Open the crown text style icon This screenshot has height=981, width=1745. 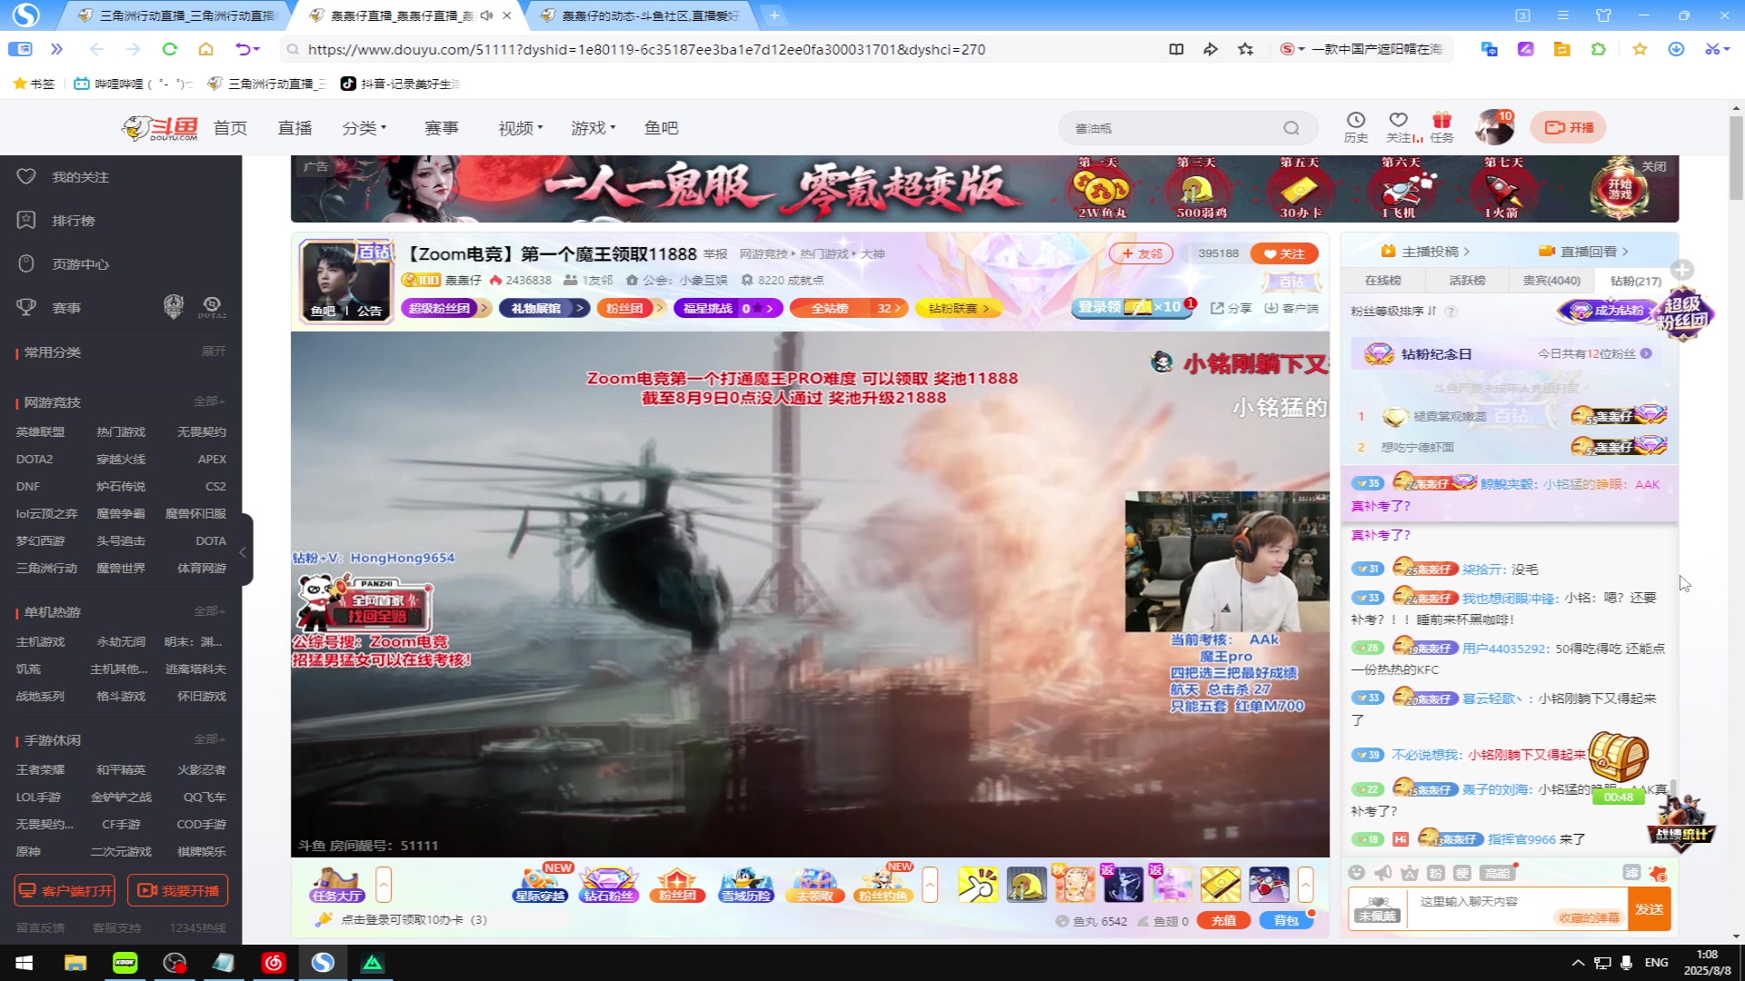[1410, 873]
